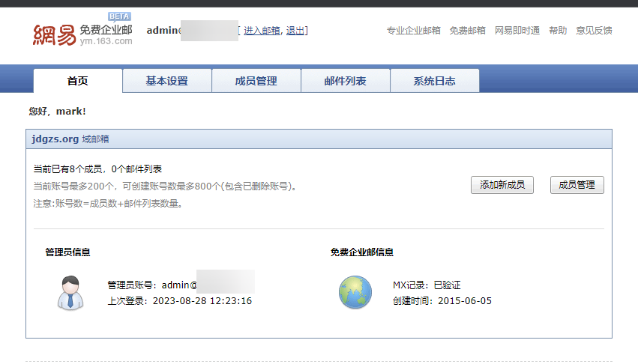This screenshot has height=364, width=638.
Task: Click the 免费企业邮 title text
Action: click(106, 30)
